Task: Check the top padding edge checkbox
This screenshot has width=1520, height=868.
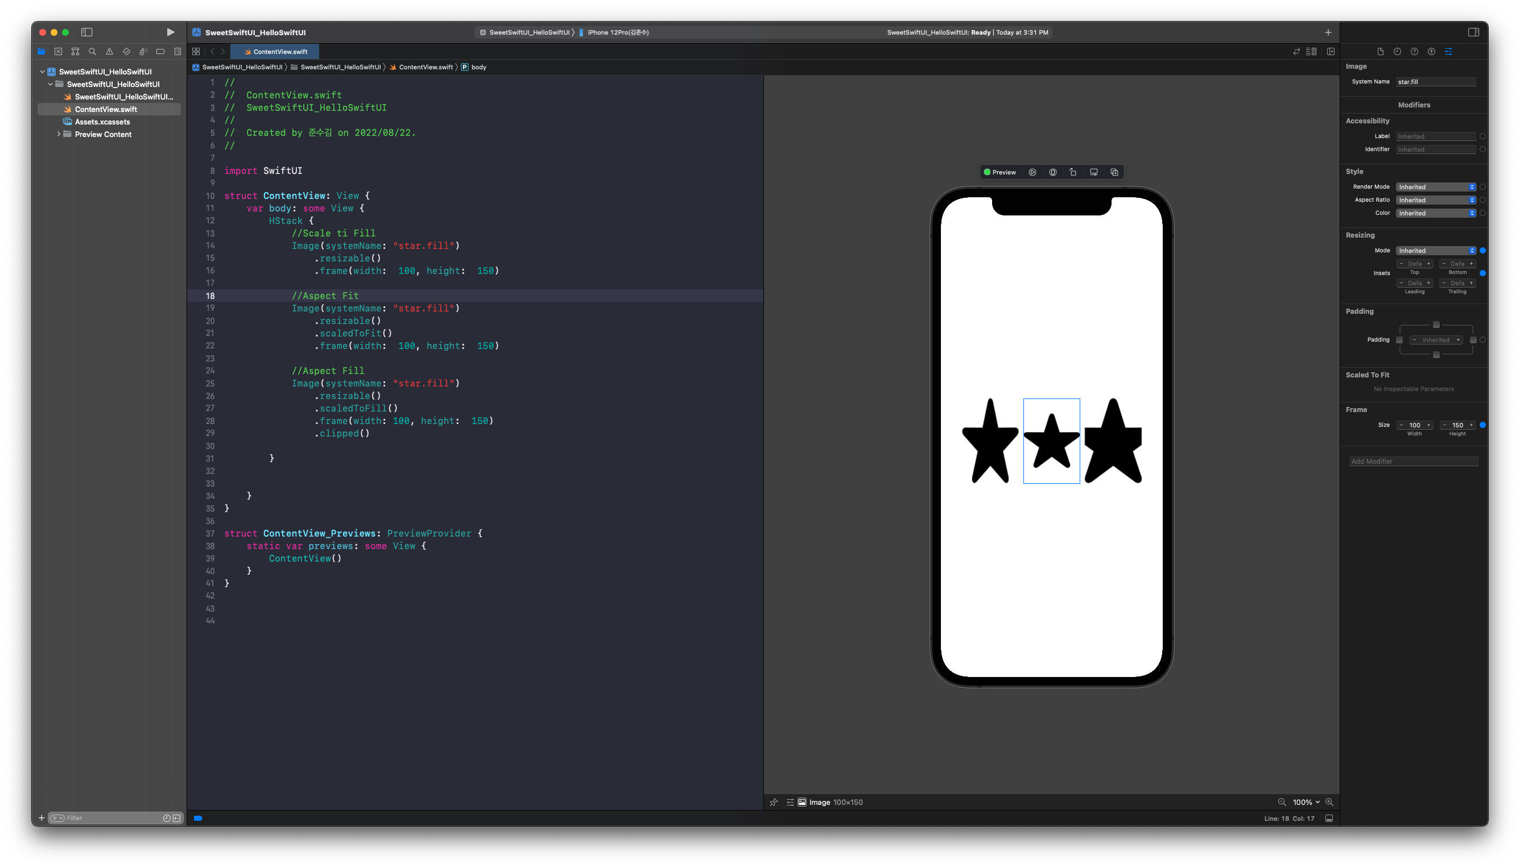Action: (1436, 325)
